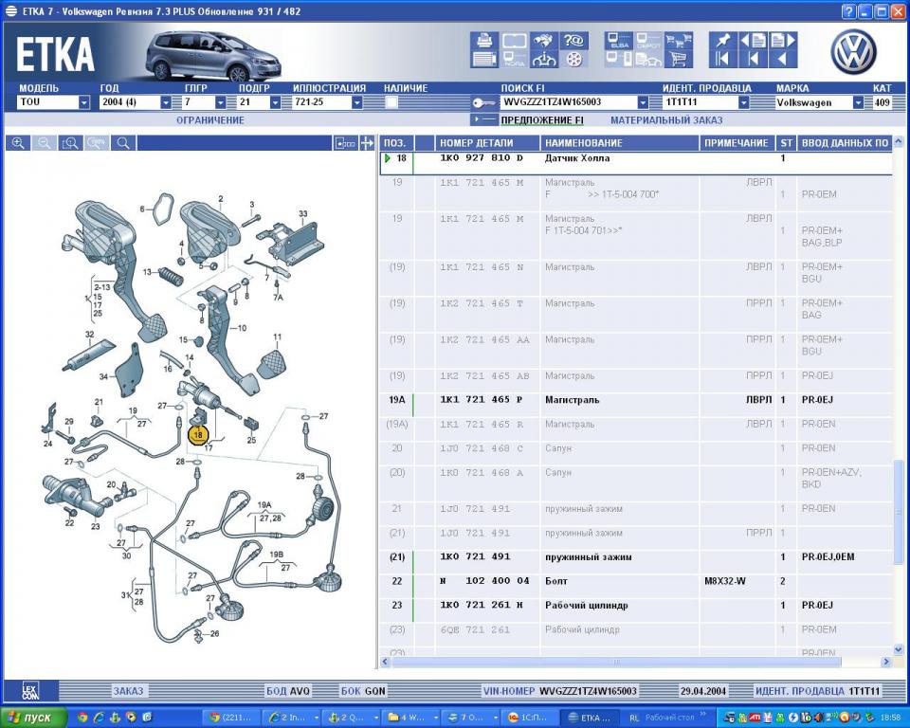Viewport: 910px width, 728px height.
Task: Switch to 1С:П... taskbar window
Action: [529, 718]
